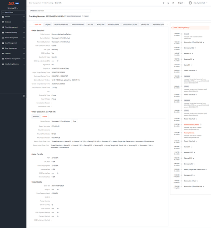This screenshot has height=228, width=211.
Task: Open the Receiver/Sender Info tab
Action: pos(61,25)
